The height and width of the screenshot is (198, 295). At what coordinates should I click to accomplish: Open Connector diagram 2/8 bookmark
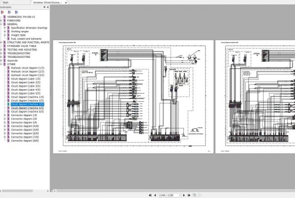[24, 119]
